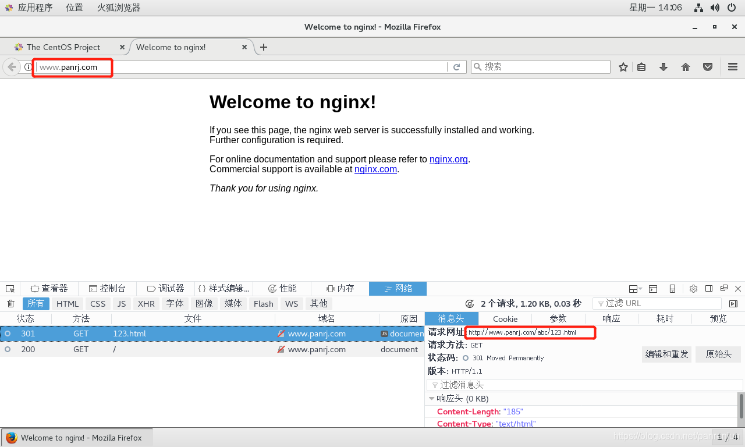Toggle the CSS request filter
The image size is (745, 447).
point(98,304)
